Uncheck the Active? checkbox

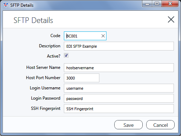(66, 55)
